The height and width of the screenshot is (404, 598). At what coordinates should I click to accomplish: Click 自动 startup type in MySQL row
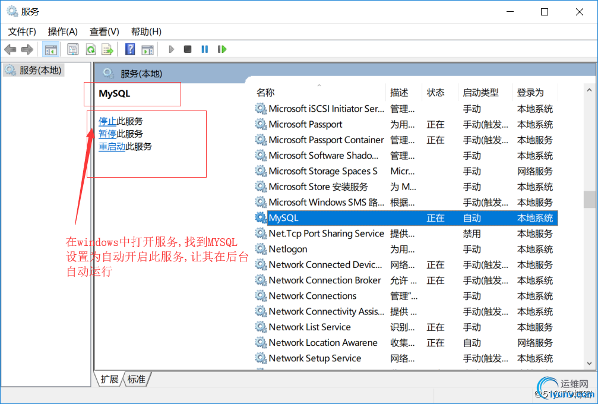472,218
